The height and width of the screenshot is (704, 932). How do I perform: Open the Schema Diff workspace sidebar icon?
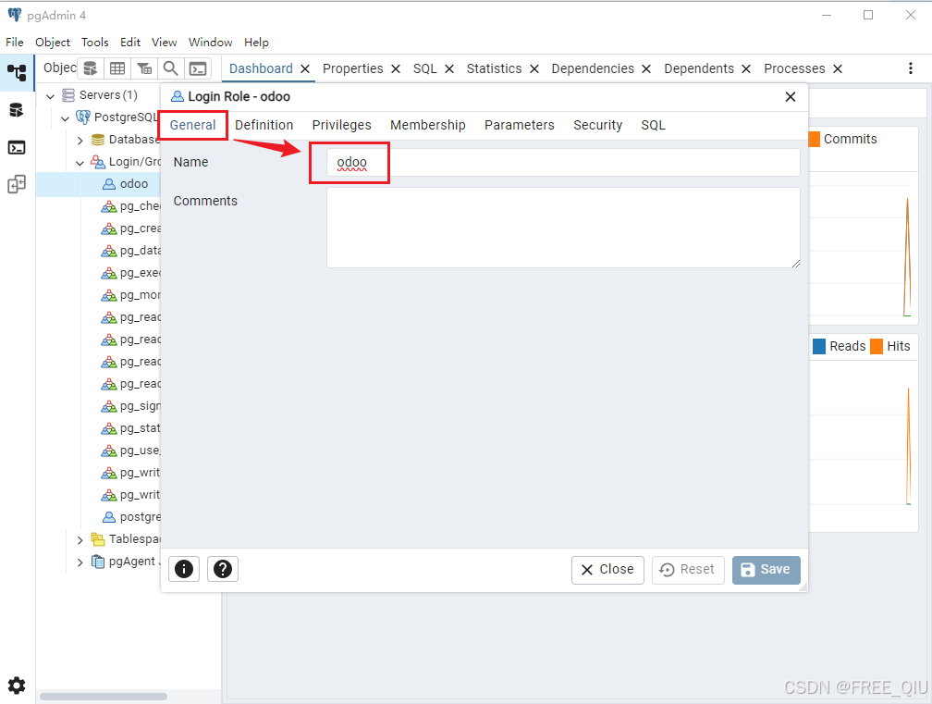(x=17, y=184)
